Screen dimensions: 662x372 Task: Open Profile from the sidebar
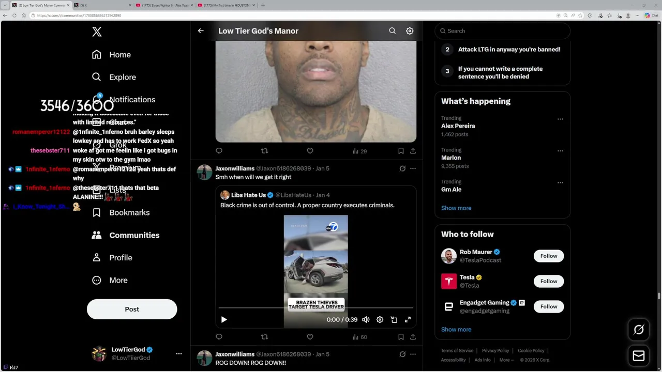(x=112, y=257)
